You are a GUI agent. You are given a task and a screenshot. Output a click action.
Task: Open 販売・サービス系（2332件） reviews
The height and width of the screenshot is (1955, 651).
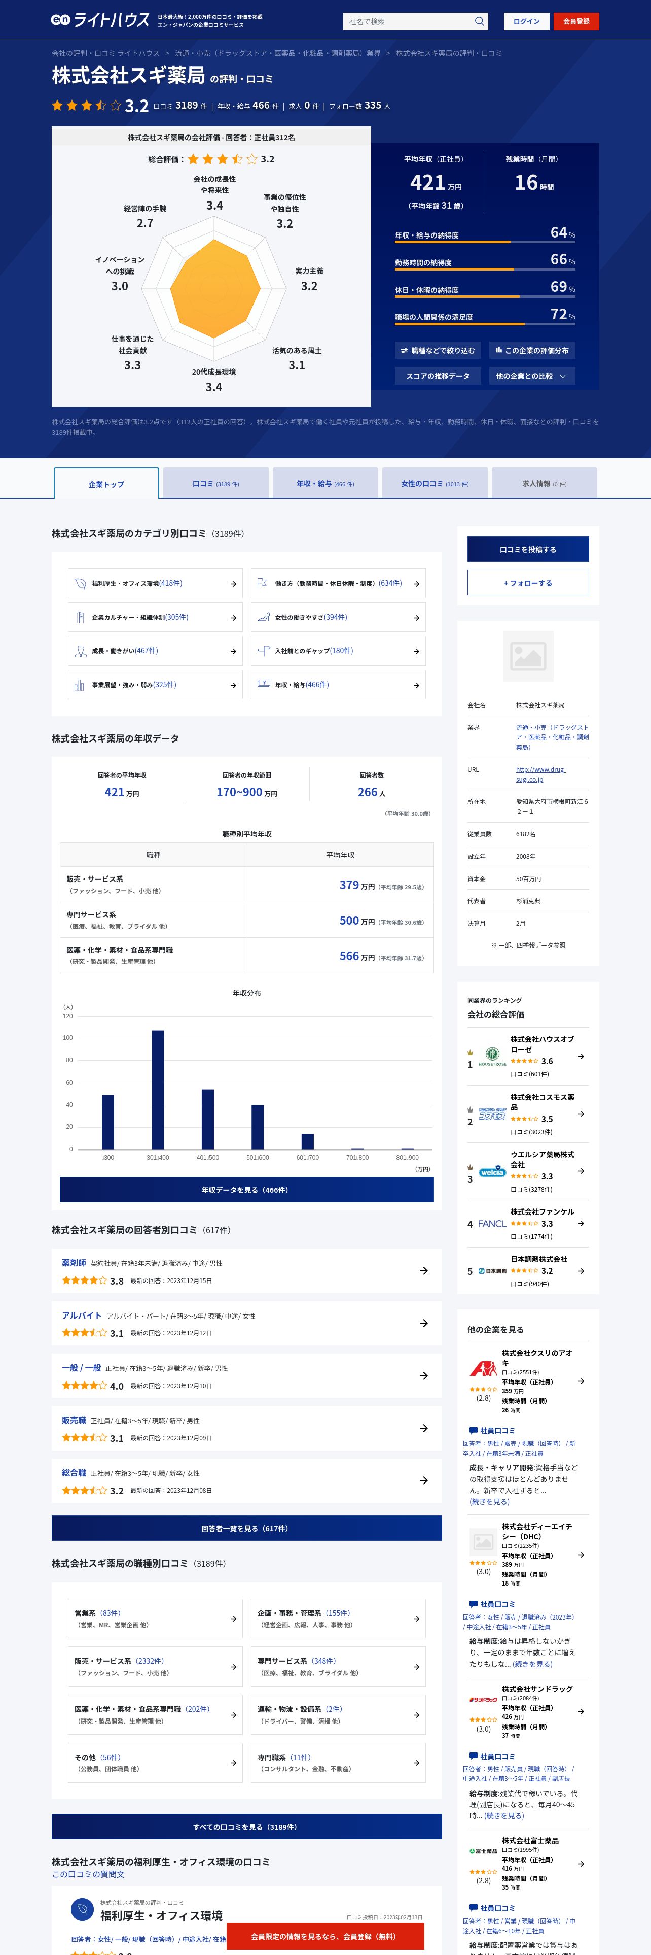pos(155,1667)
